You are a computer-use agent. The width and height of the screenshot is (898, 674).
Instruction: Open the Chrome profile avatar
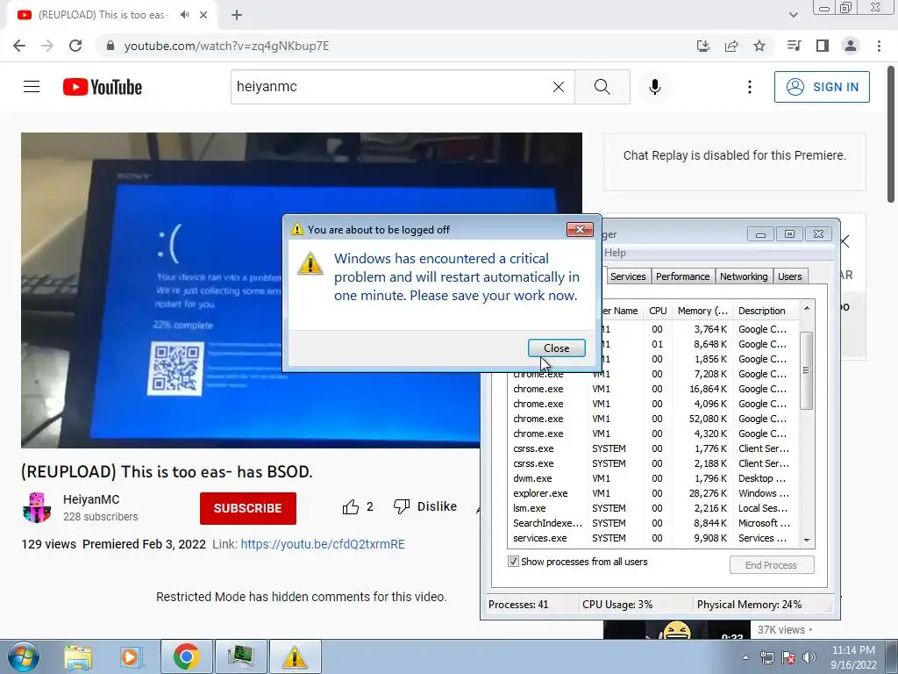851,46
